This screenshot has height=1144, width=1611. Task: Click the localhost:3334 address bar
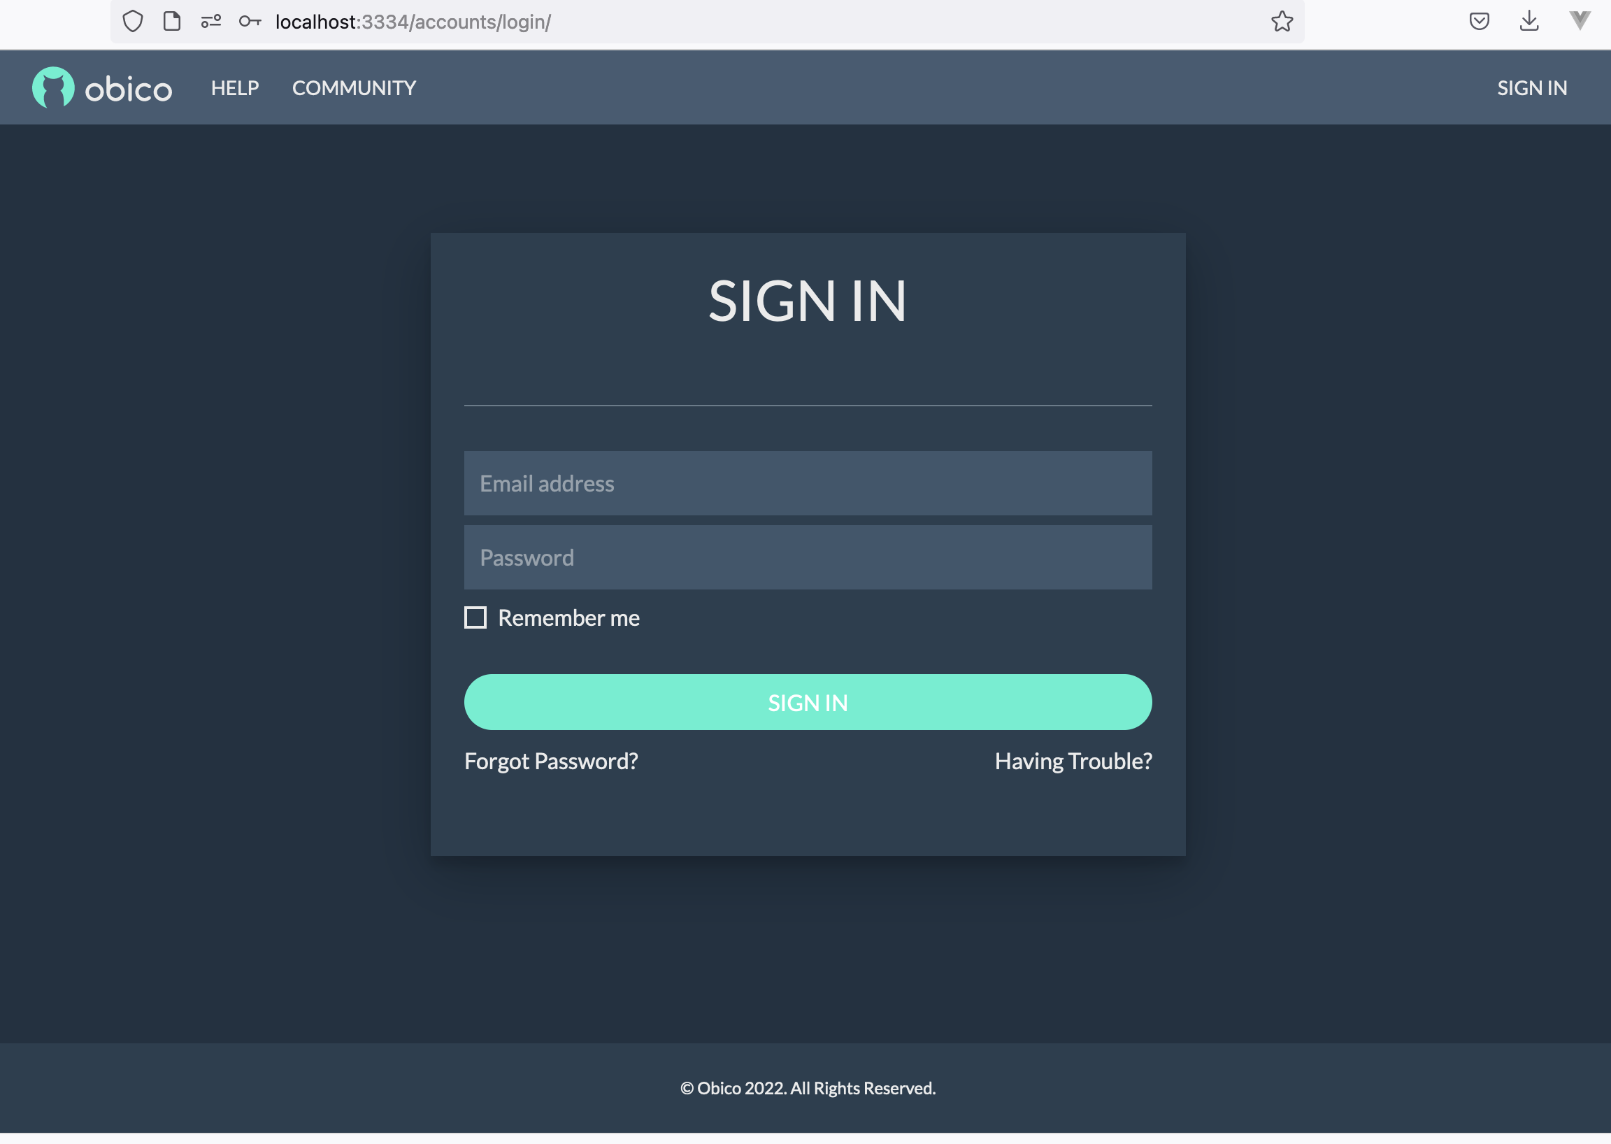(413, 21)
